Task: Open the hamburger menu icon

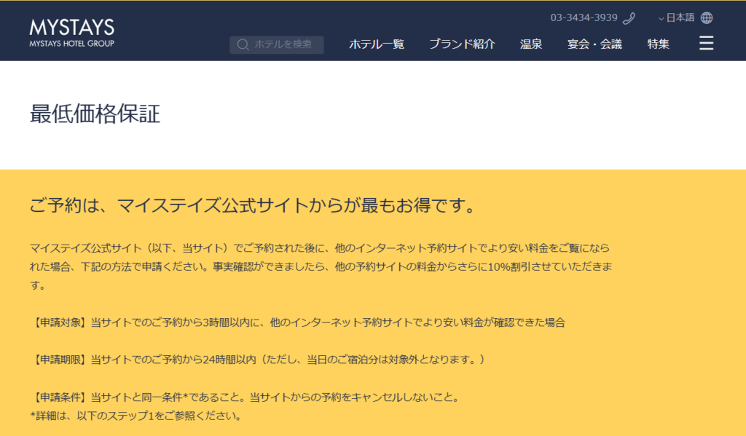Action: [706, 43]
